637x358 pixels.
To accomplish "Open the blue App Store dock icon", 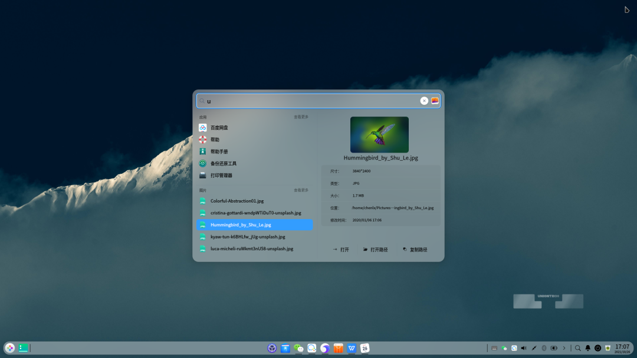I will (285, 348).
